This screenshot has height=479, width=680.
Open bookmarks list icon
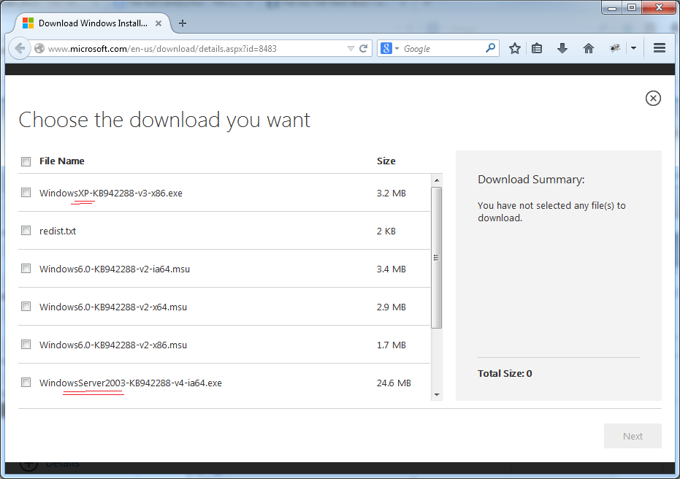tap(537, 48)
